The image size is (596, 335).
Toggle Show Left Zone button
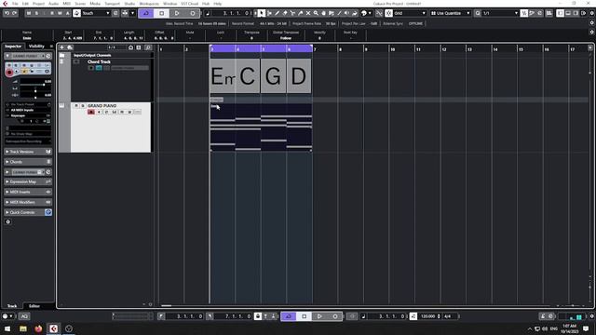coord(561,13)
